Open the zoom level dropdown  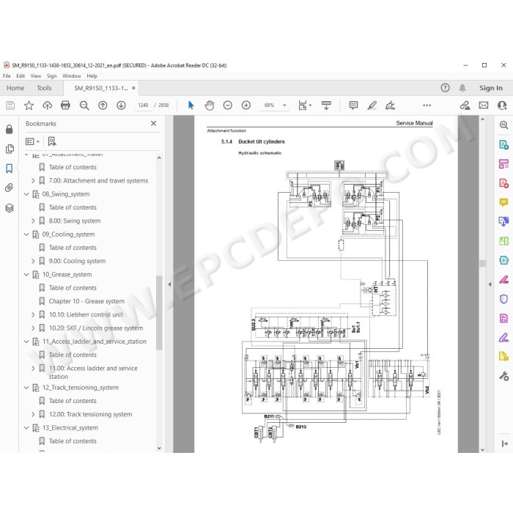[x=284, y=106]
